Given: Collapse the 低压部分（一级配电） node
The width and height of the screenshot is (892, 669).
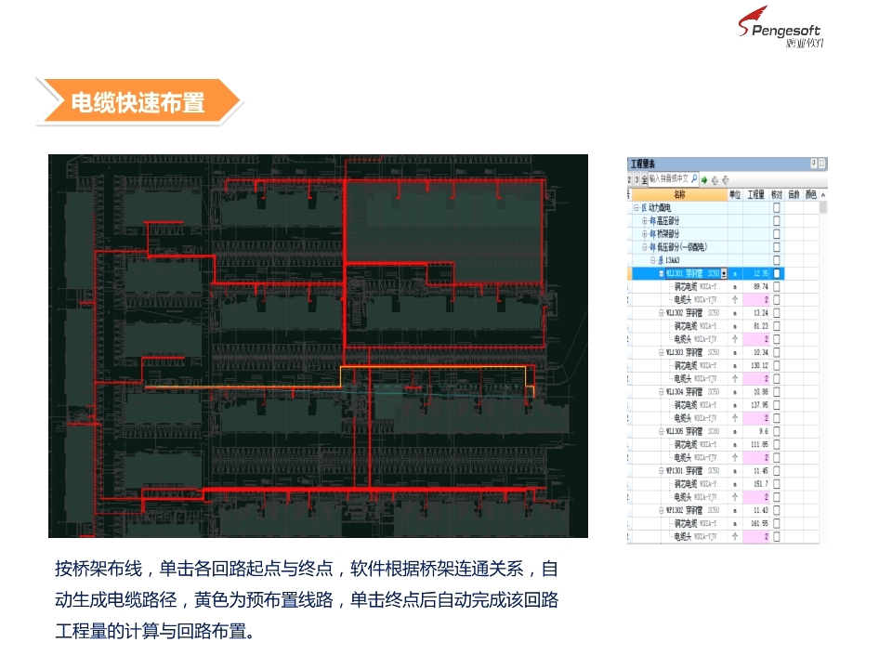Looking at the screenshot, I should pos(646,245).
